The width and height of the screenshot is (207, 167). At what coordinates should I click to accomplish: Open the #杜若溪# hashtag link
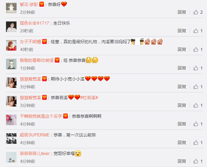click(x=89, y=98)
